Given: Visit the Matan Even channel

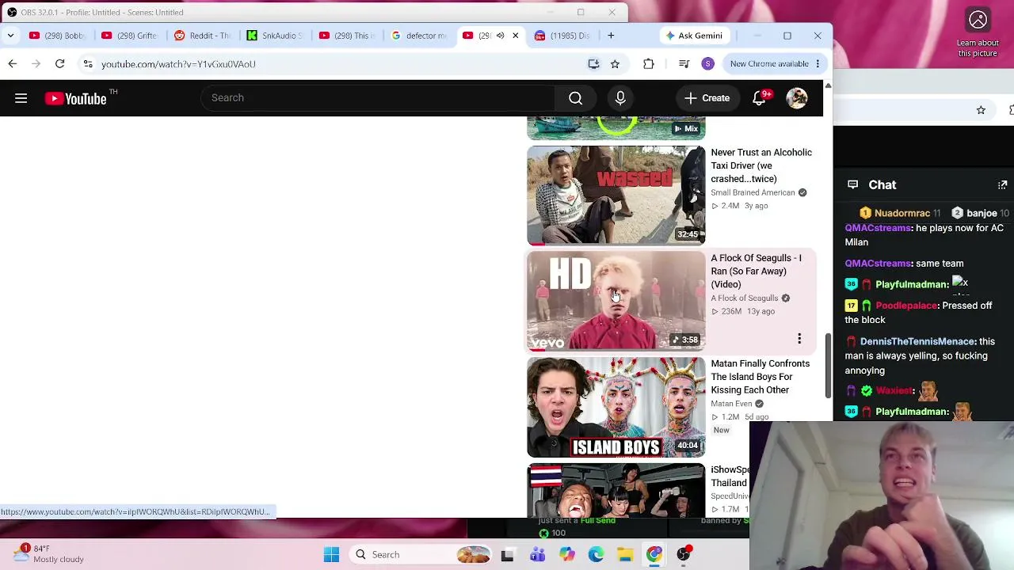Looking at the screenshot, I should point(731,404).
